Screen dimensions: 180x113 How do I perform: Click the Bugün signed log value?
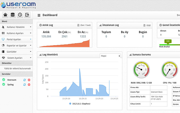(143, 36)
